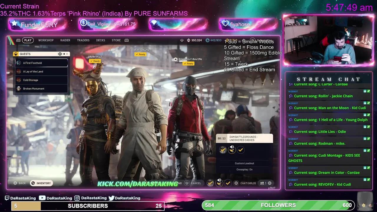Click the 5:47:49 am clock

pos(349,7)
